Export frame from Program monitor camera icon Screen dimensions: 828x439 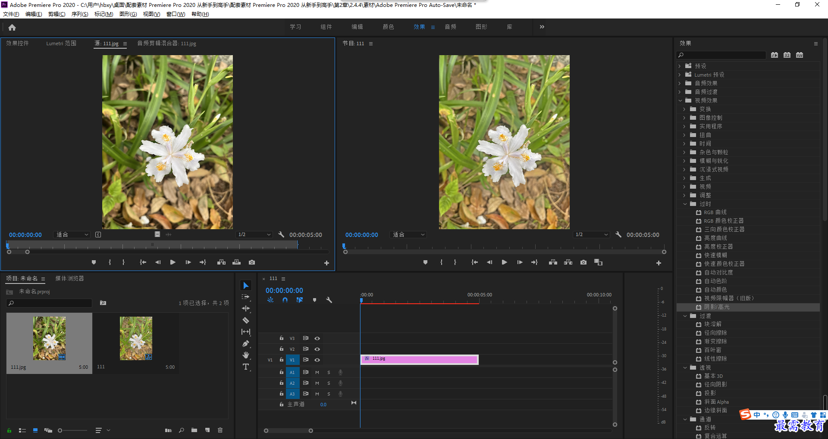(x=583, y=262)
